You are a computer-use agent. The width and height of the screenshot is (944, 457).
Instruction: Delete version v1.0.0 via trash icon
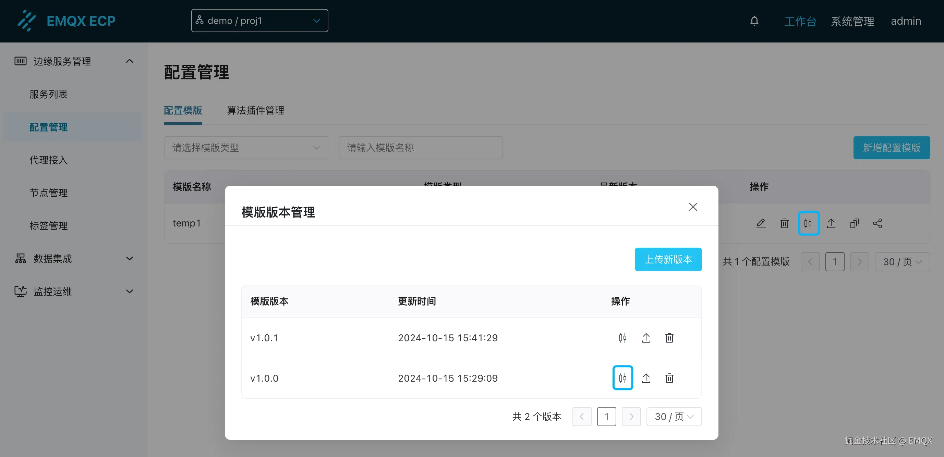[x=669, y=378]
